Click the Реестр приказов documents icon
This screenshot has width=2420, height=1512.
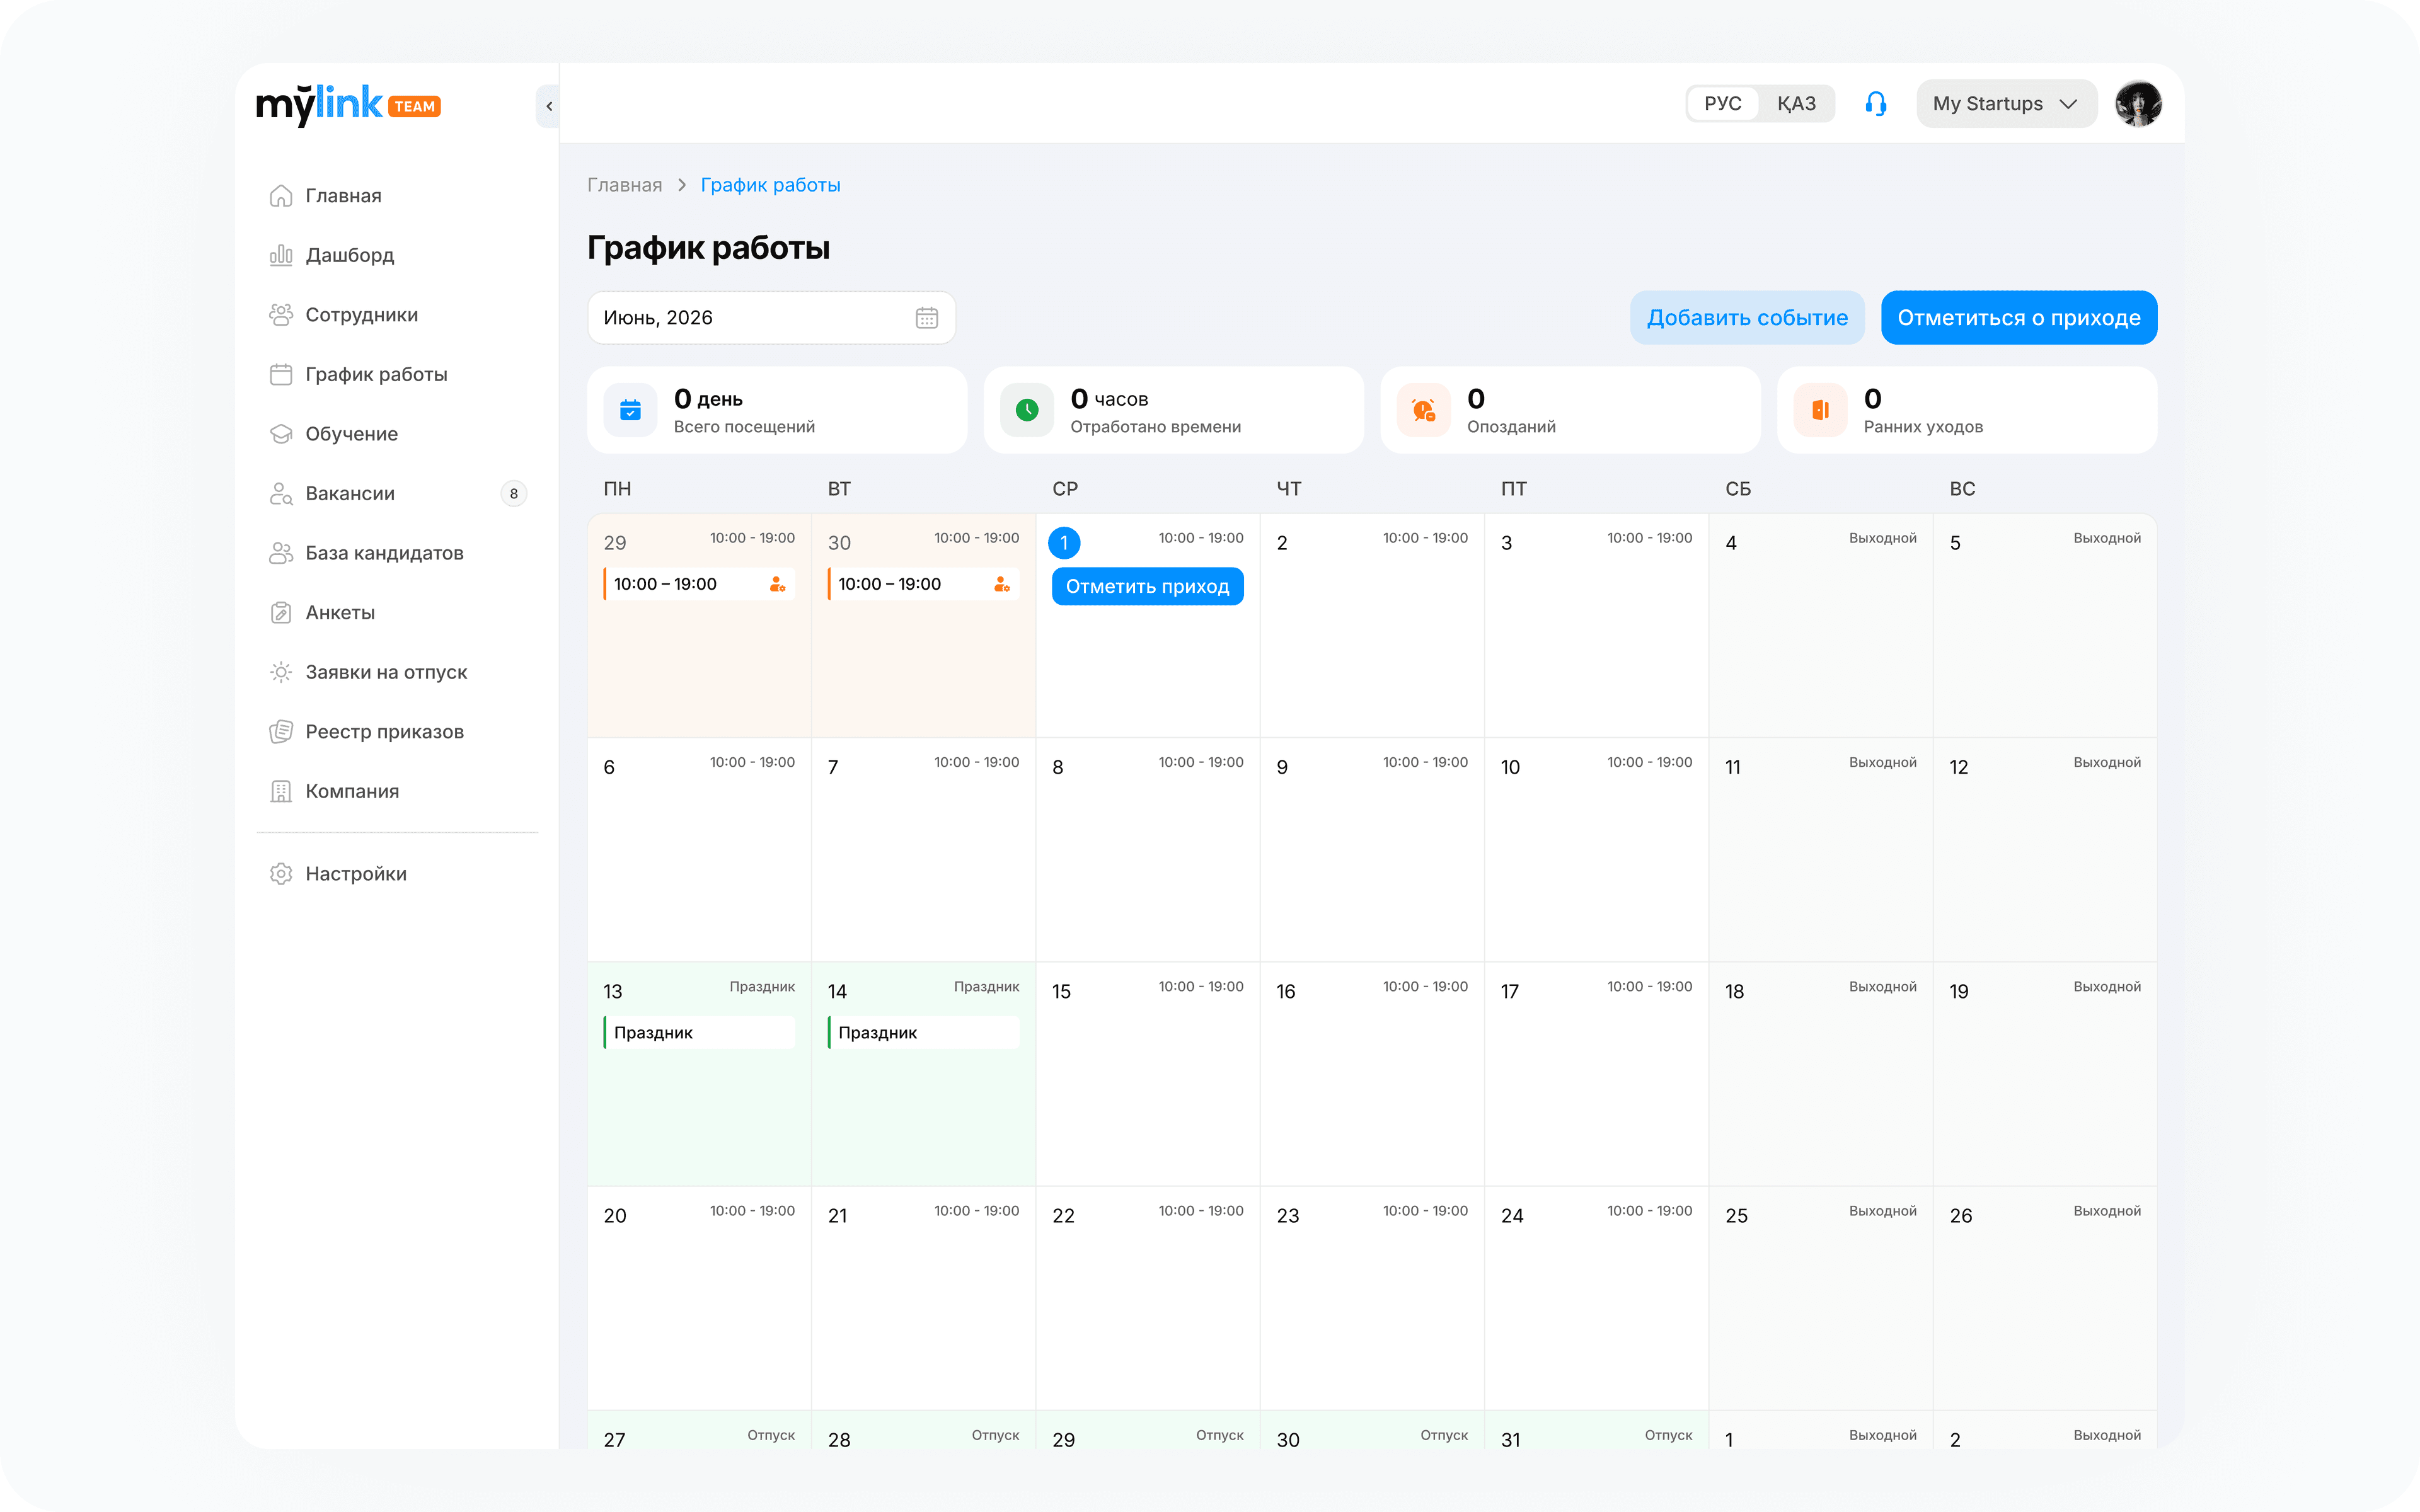point(281,732)
